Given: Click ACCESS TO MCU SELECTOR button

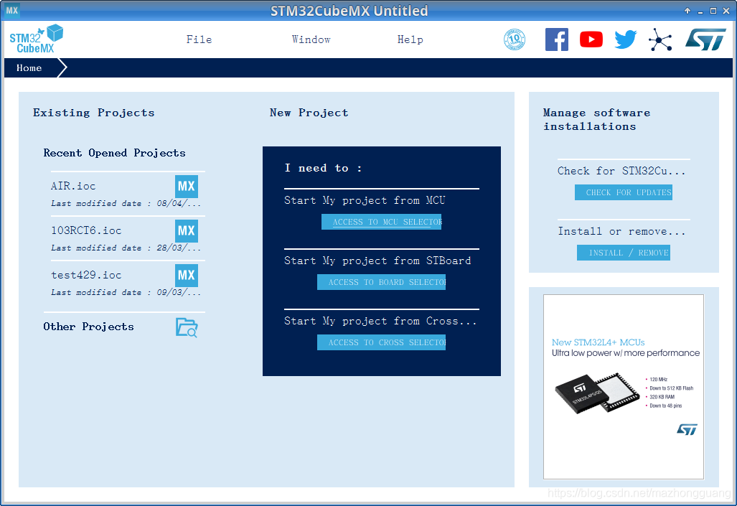Looking at the screenshot, I should coord(381,222).
